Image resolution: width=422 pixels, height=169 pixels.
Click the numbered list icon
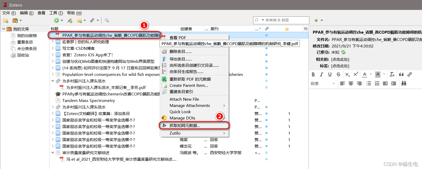(377, 83)
